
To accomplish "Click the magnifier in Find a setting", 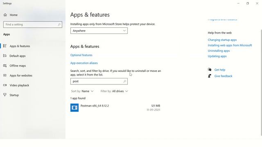I will (x=59, y=24).
